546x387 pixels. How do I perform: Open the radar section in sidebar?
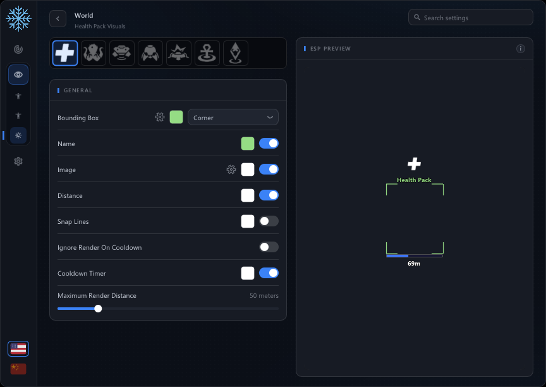pos(18,49)
